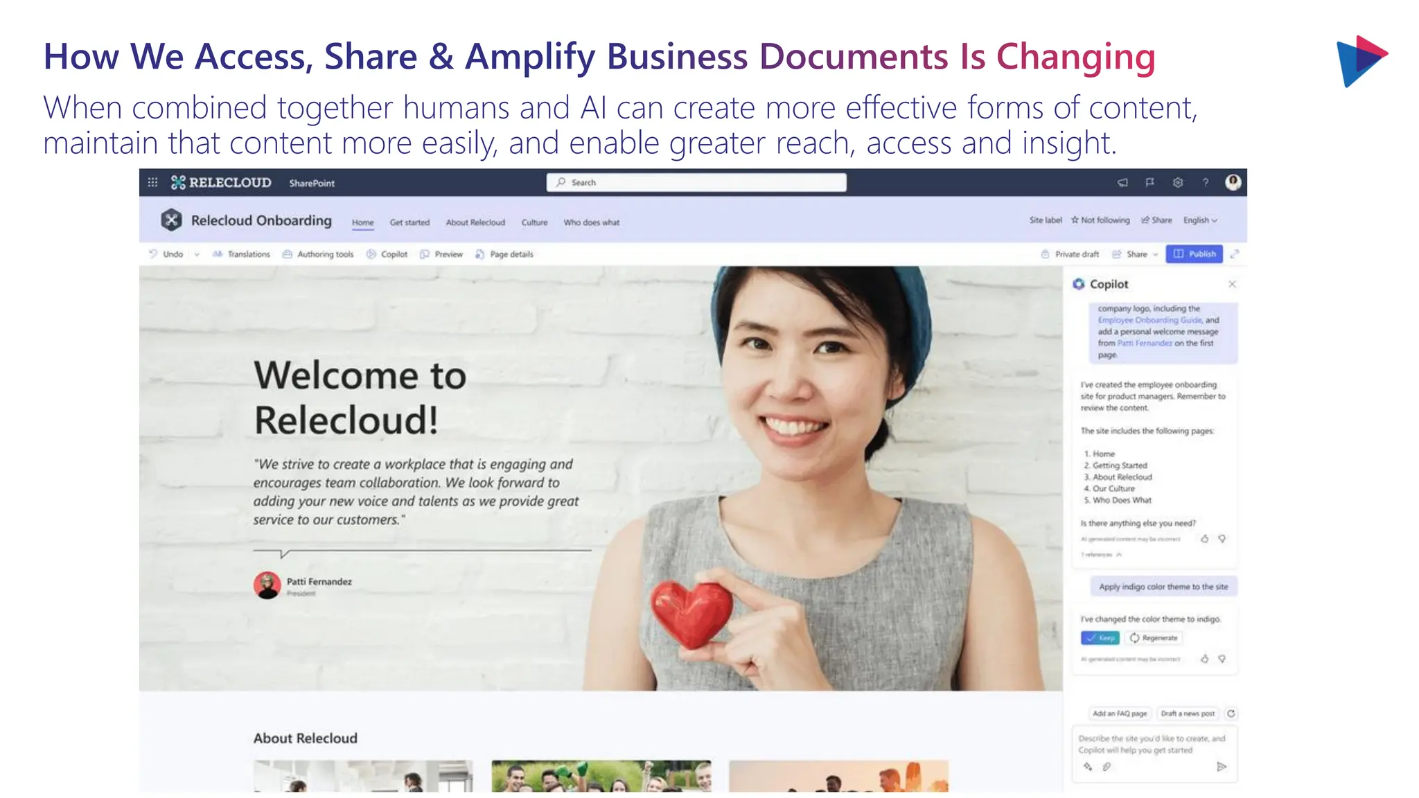Click the sparkle prompt icon in Copilot input
1419x798 pixels.
[1088, 766]
